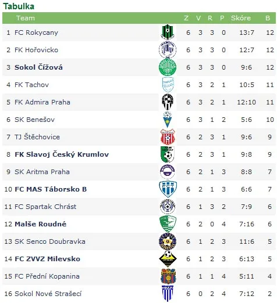This screenshot has height=303, width=277.
Task: Click the Sokol Nové Strašecí striped badge
Action: tap(168, 294)
